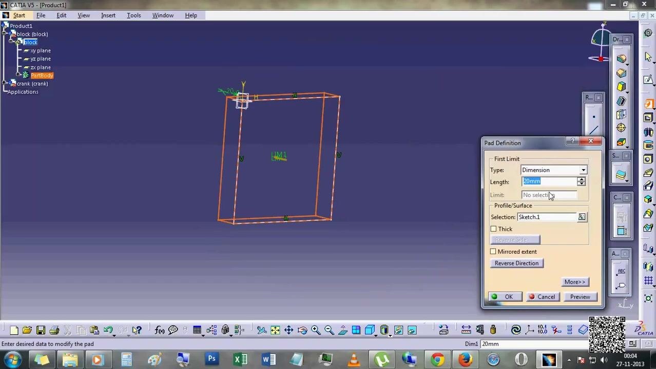Viewport: 656px width, 369px height.
Task: Click the Preview button
Action: click(580, 297)
